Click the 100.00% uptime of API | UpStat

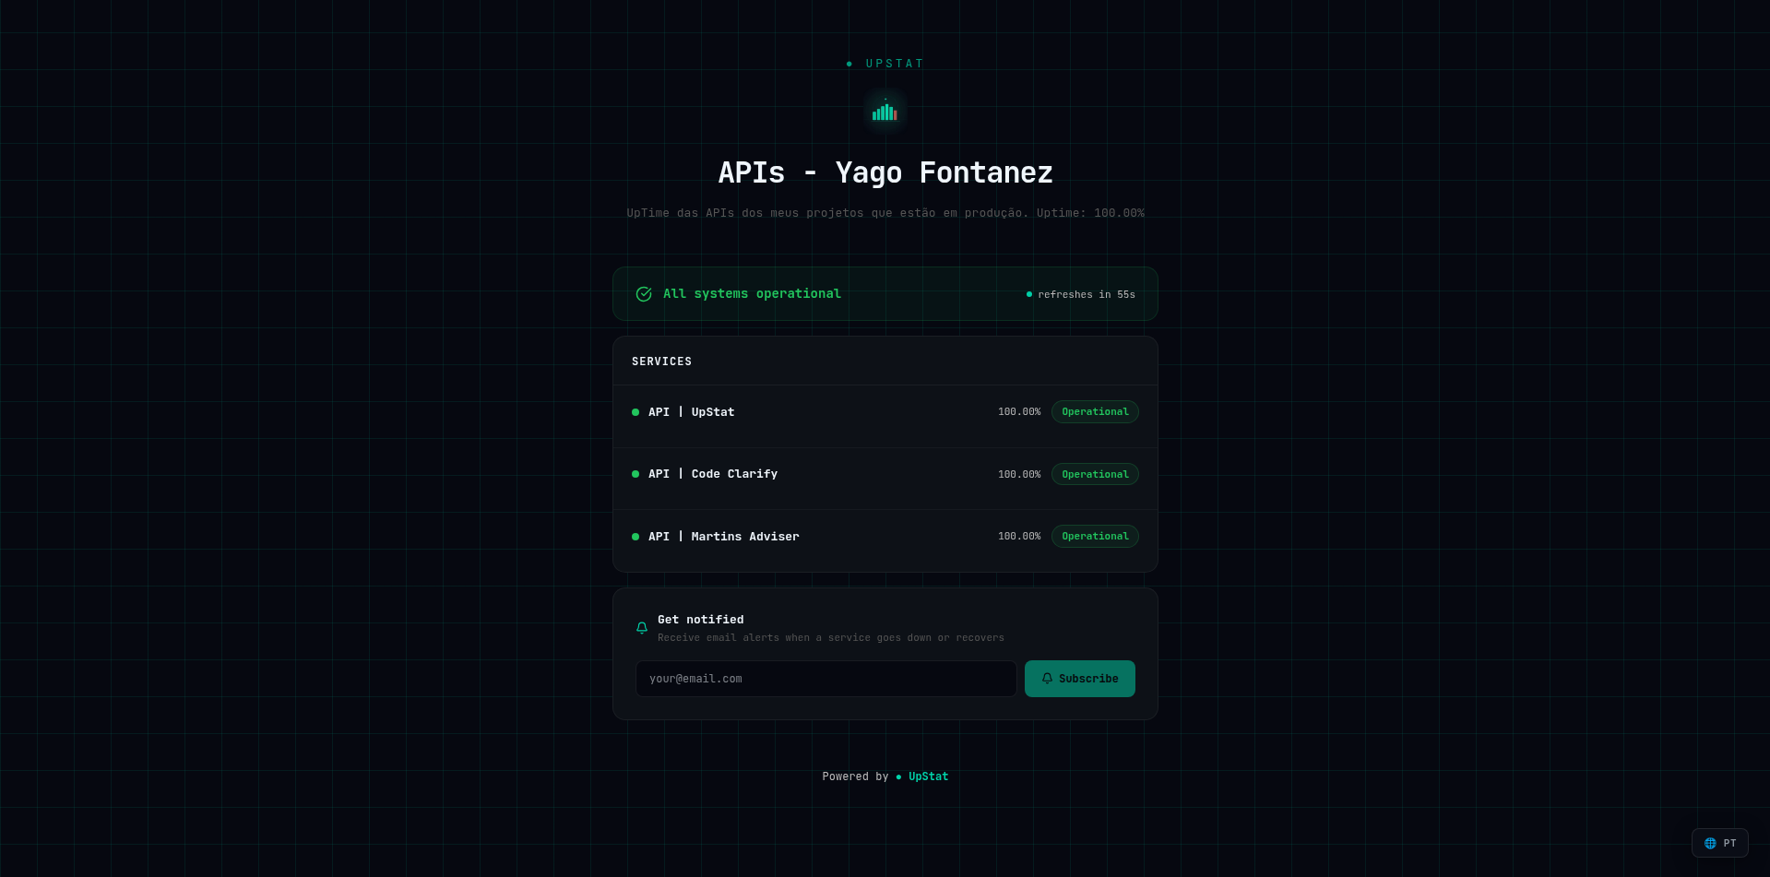1019,412
